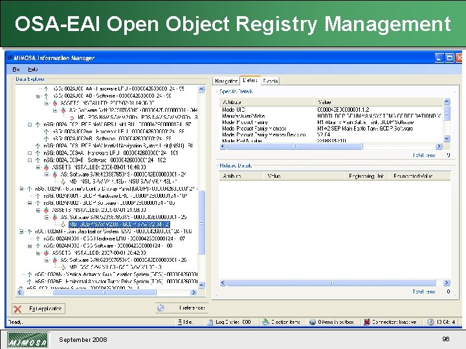Select the MD PDS NAV S/W tree row
The height and width of the screenshot is (349, 466).
(138, 117)
